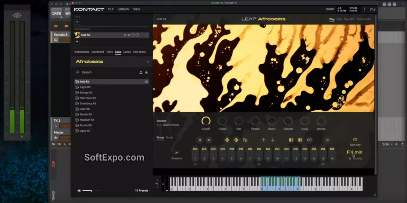Switch to the One-shots tab
Viewport: 407px width, 203px height.
(140, 52)
